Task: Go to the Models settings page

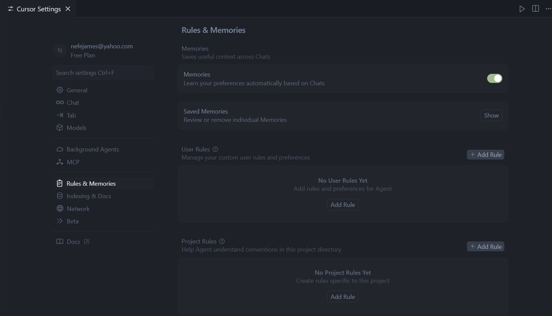Action: pos(76,128)
